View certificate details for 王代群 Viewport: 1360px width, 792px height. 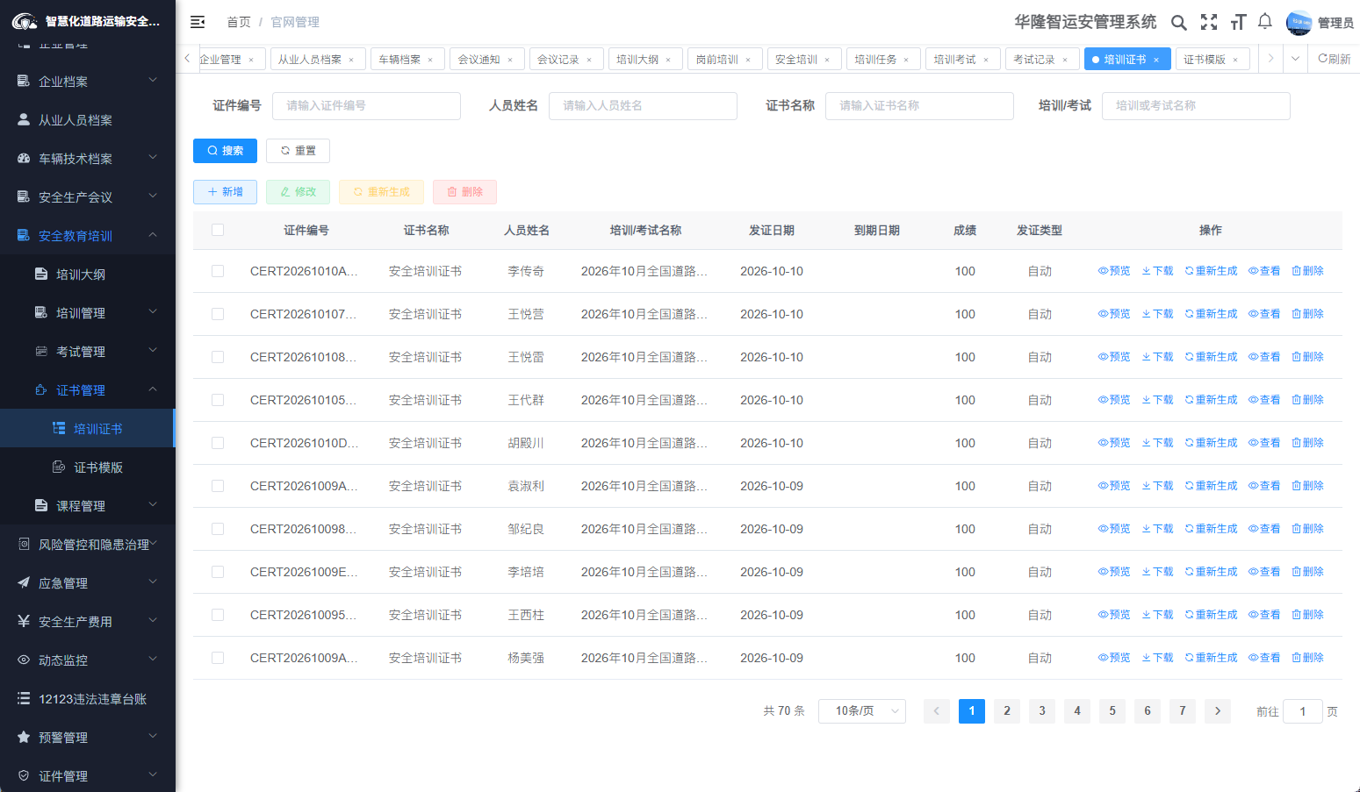click(x=1264, y=400)
